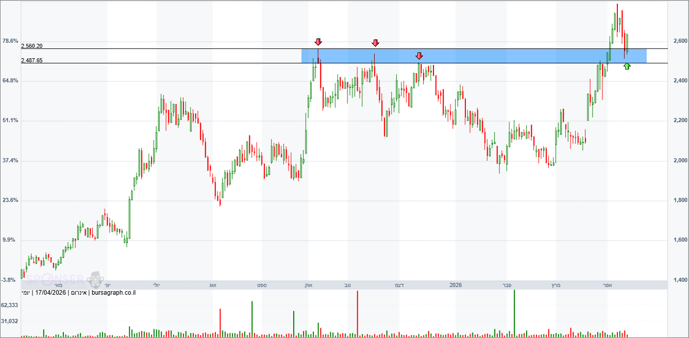Click the מאי month label

(x=58, y=285)
